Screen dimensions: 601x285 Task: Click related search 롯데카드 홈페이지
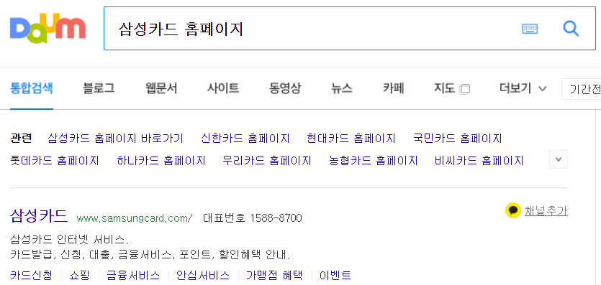(55, 160)
